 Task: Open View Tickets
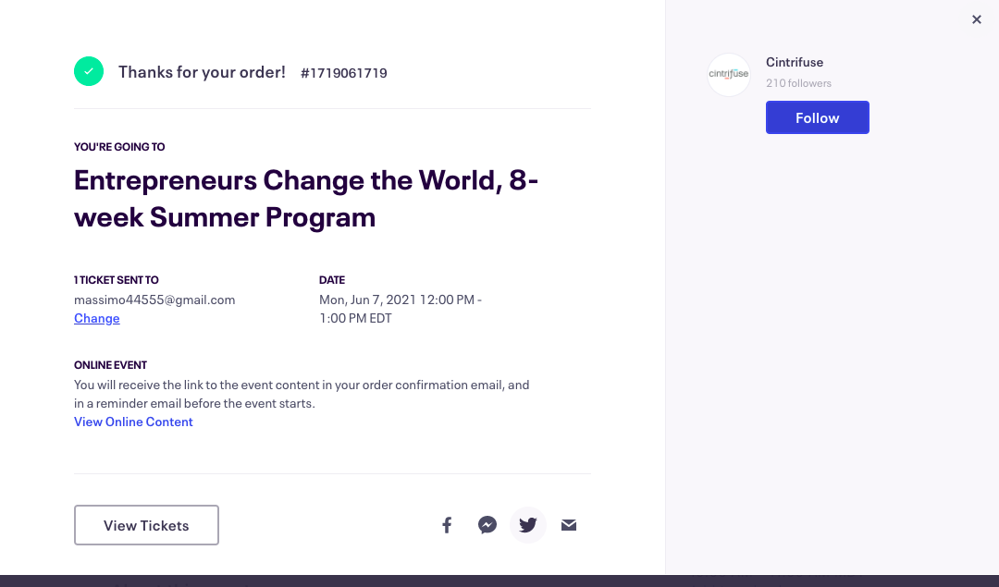click(x=146, y=525)
